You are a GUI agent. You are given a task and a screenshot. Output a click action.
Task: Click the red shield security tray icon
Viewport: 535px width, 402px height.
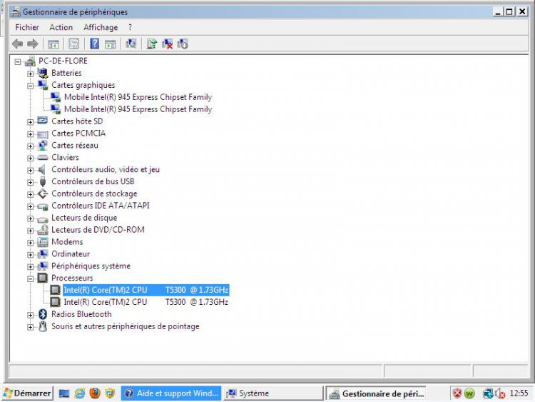click(x=457, y=393)
